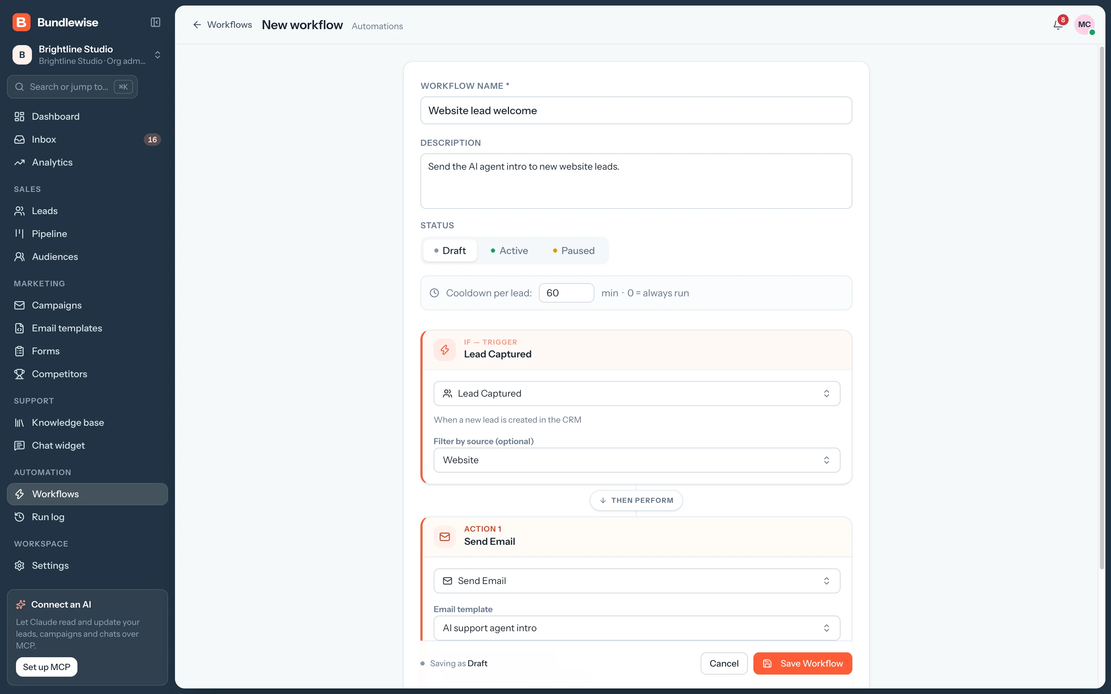Click the back arrow next to Workflows
The height and width of the screenshot is (694, 1111).
(x=197, y=25)
